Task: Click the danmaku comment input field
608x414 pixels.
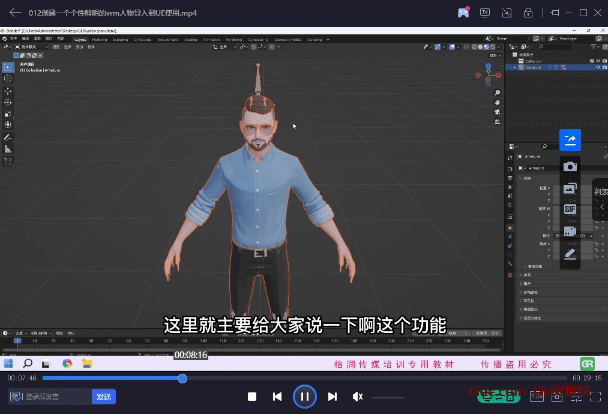Action: point(57,397)
